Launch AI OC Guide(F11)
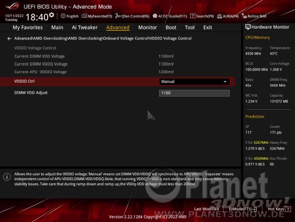Viewport: 295px width, 222px height. pyautogui.click(x=170, y=16)
